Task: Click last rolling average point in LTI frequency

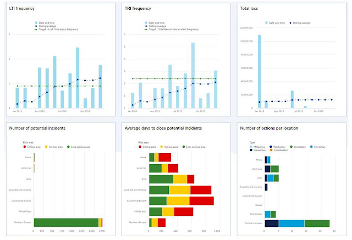Action: (100, 78)
